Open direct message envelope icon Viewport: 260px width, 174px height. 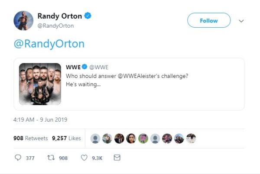[117, 158]
